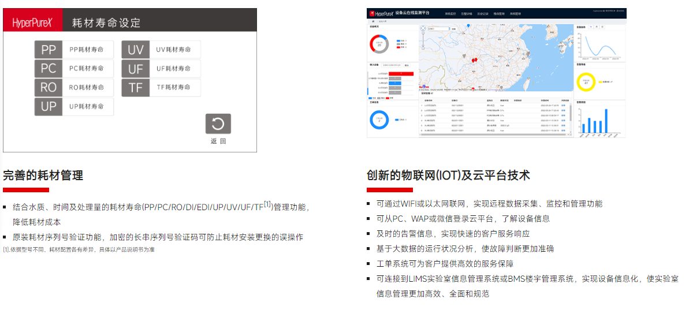The height and width of the screenshot is (332, 689).
Task: Click the [1] footnote superscript after TF
Action: coord(267,204)
